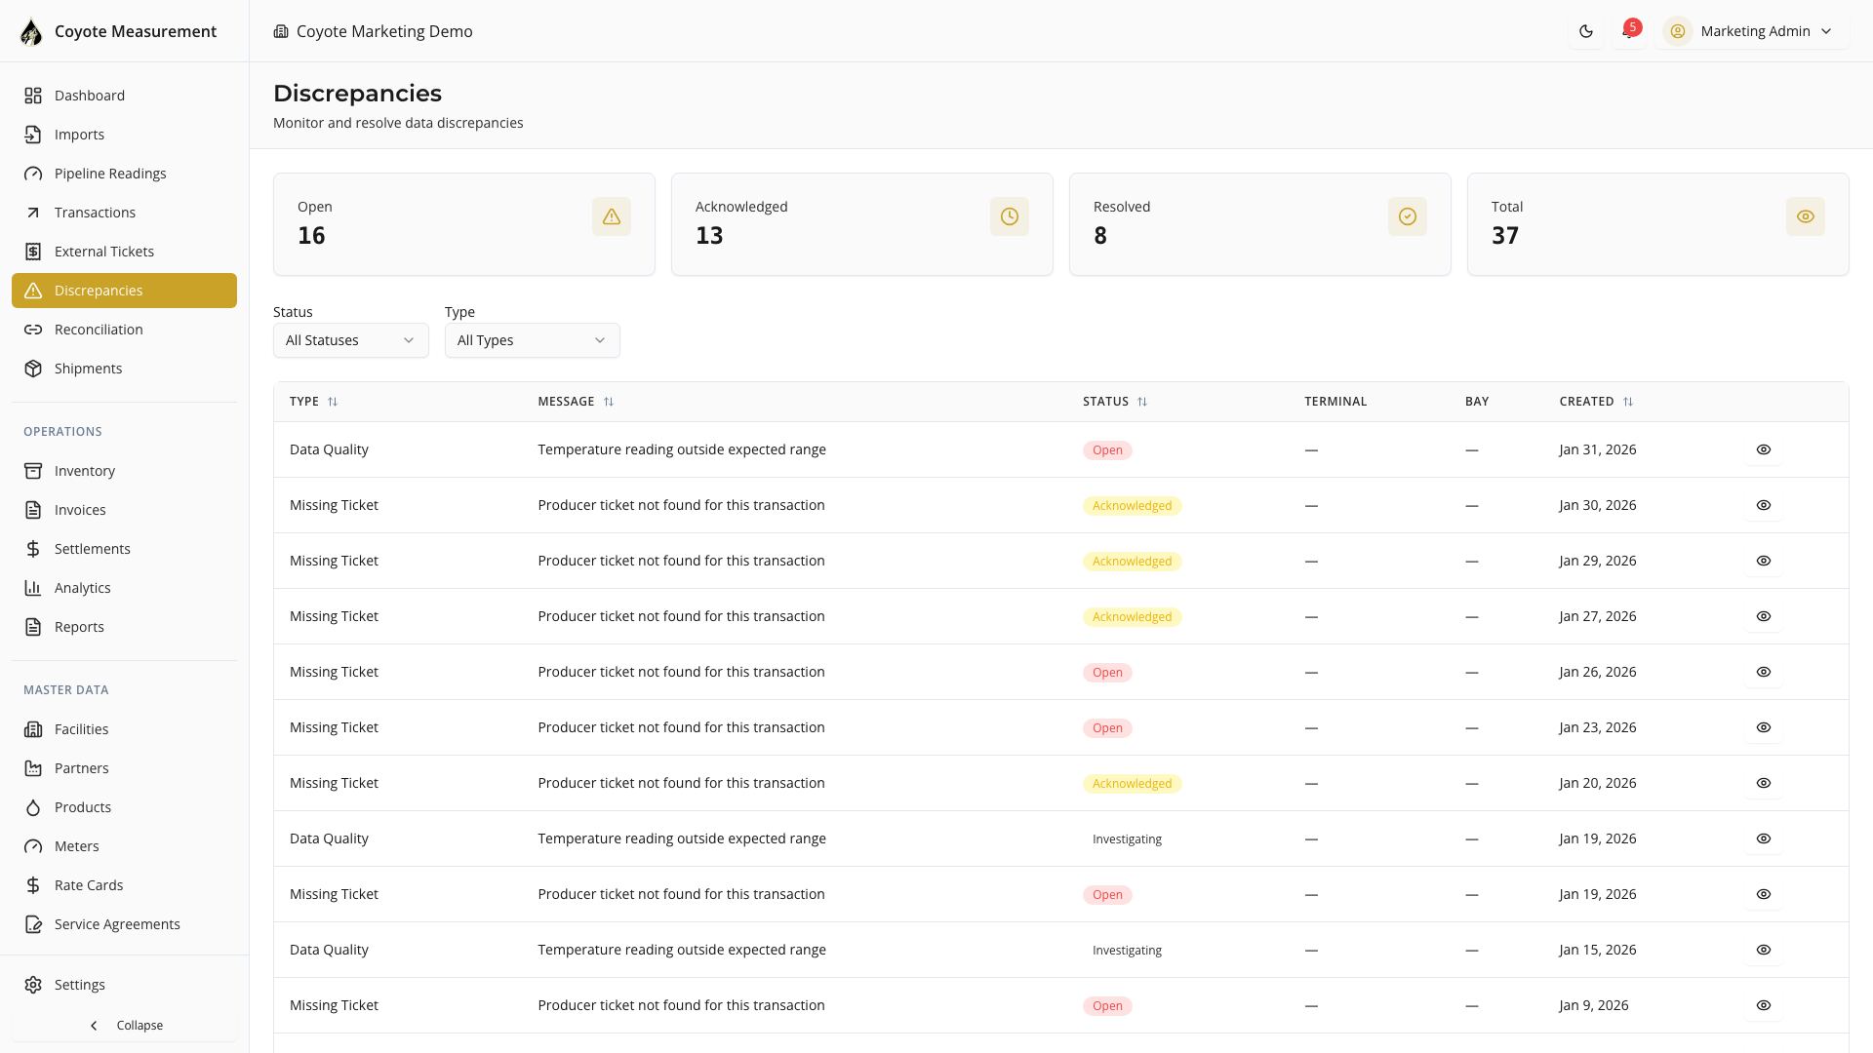View the Jan 26, 2026 Missing Ticket row

(1763, 672)
